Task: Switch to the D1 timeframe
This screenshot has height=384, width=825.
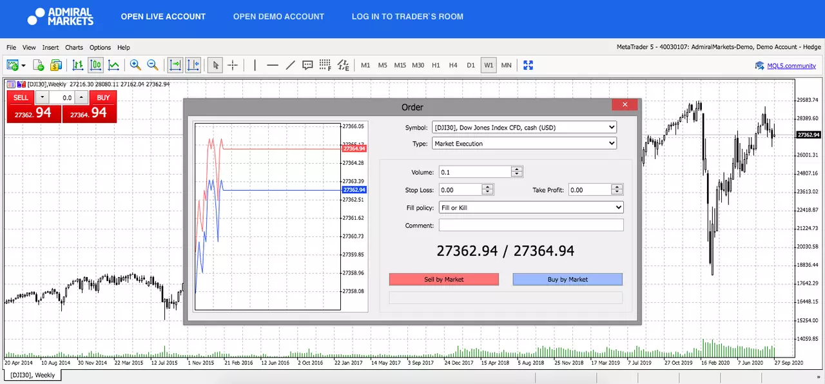Action: pyautogui.click(x=471, y=66)
